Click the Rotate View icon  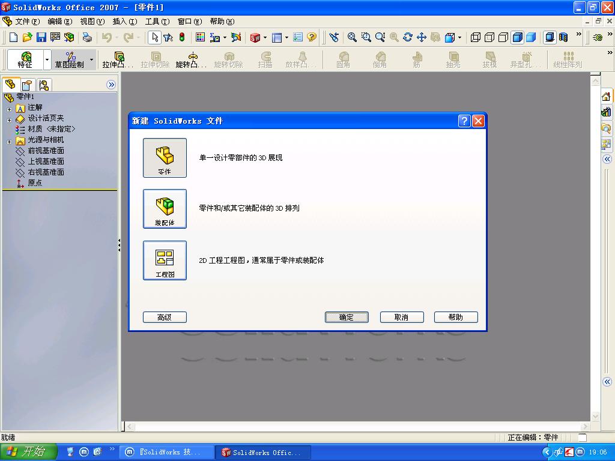408,37
